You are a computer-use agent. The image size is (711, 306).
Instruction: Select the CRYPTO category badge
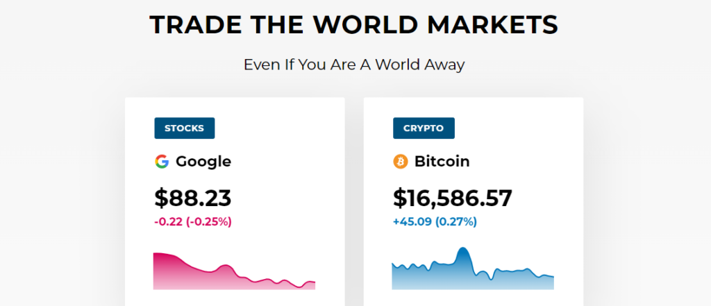(x=424, y=128)
